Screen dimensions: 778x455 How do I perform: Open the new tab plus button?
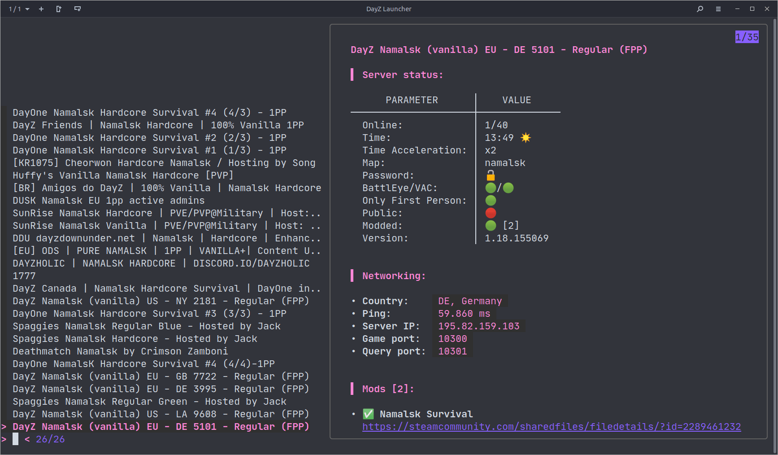[x=41, y=9]
